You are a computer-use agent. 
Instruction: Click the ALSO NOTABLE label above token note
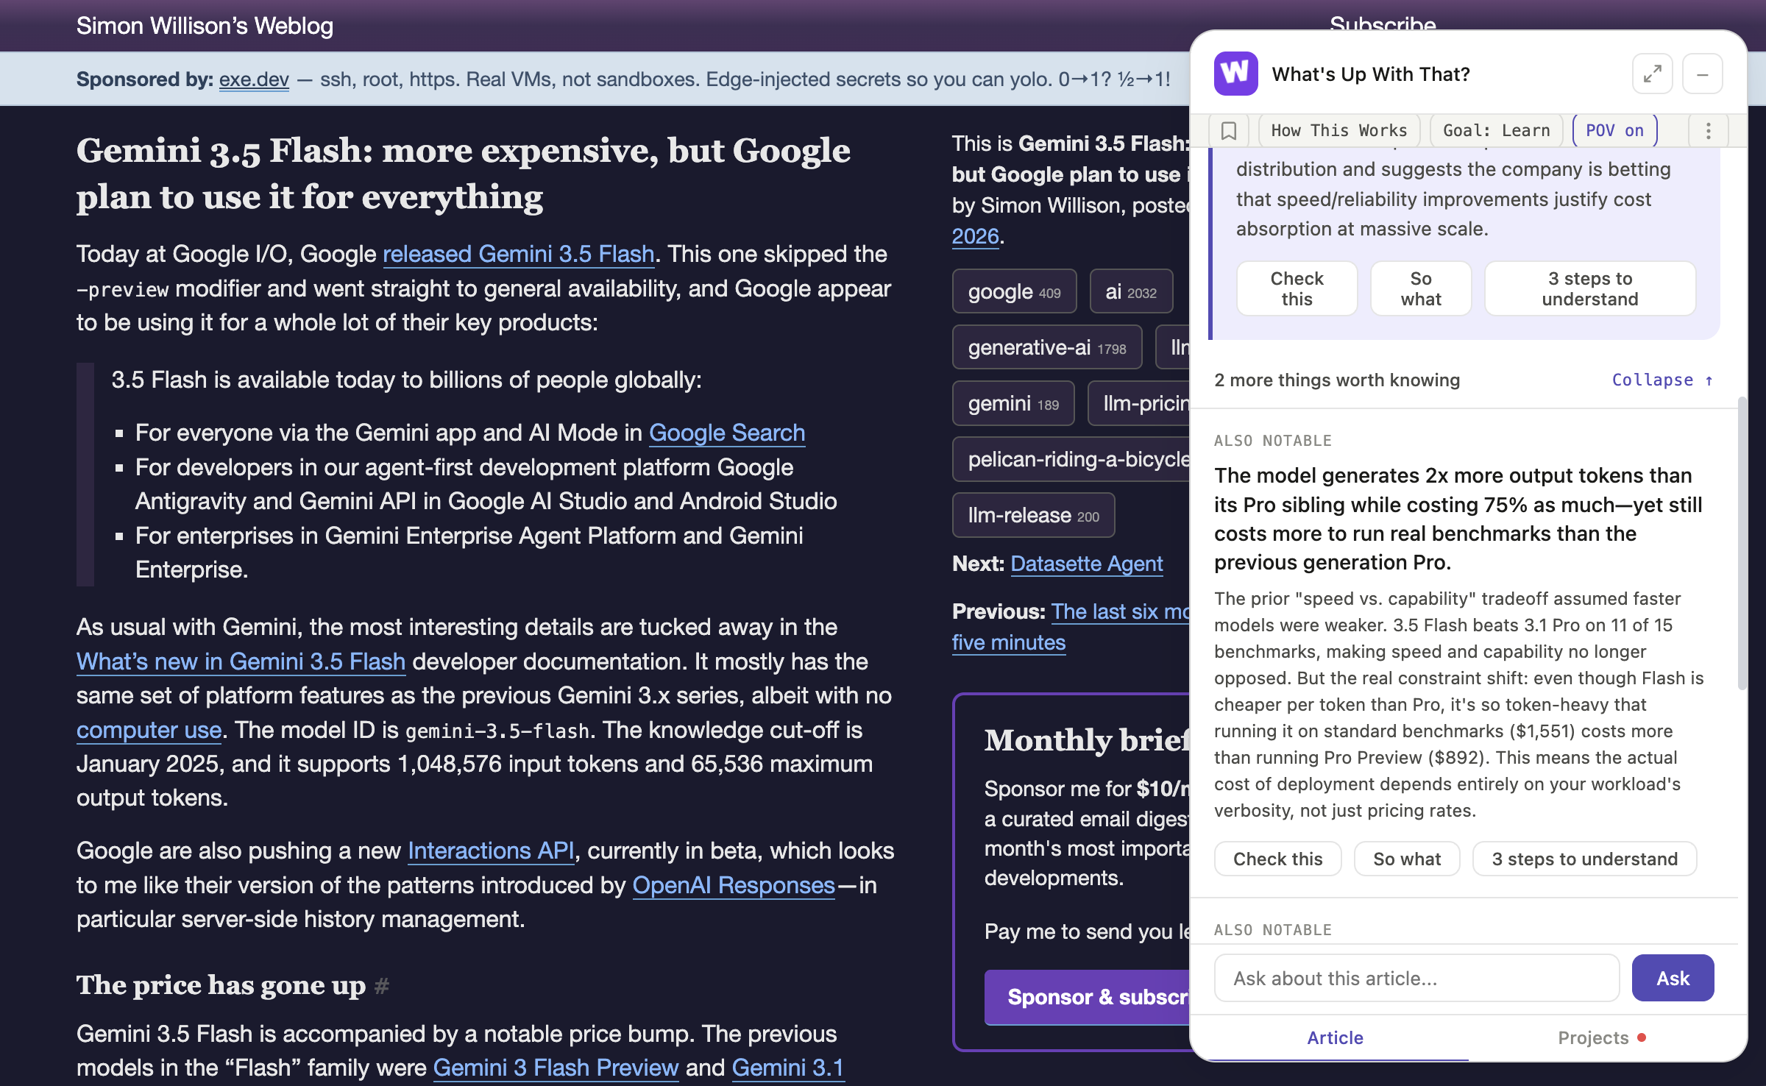1273,441
